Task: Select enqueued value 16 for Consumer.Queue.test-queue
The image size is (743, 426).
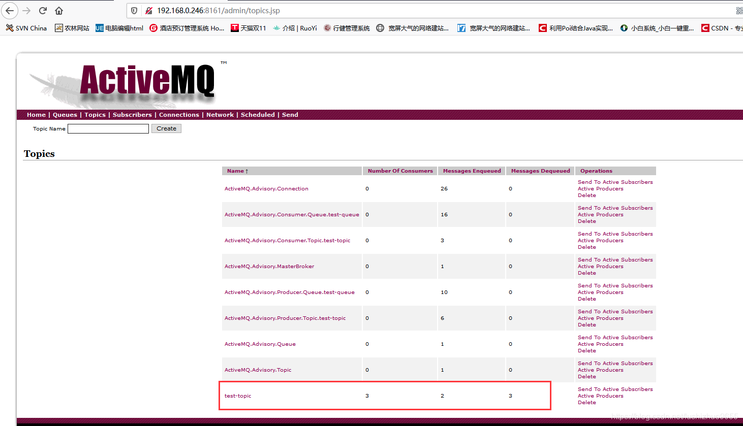Action: [x=444, y=215]
